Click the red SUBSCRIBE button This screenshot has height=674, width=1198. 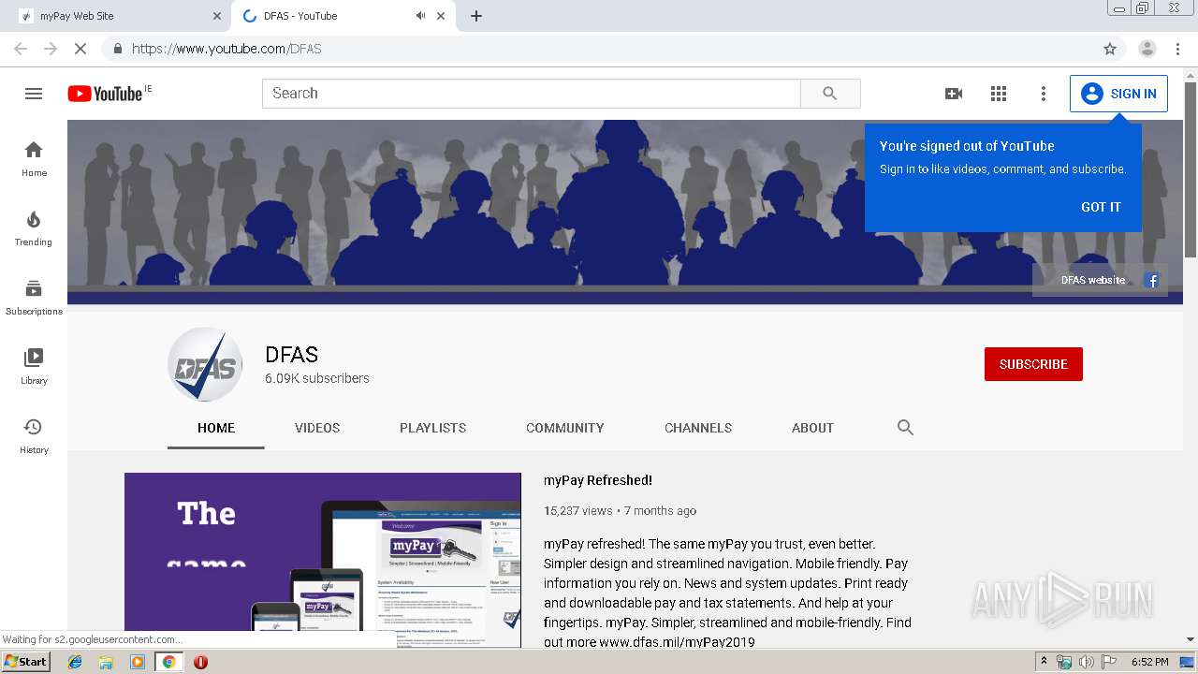1033,364
